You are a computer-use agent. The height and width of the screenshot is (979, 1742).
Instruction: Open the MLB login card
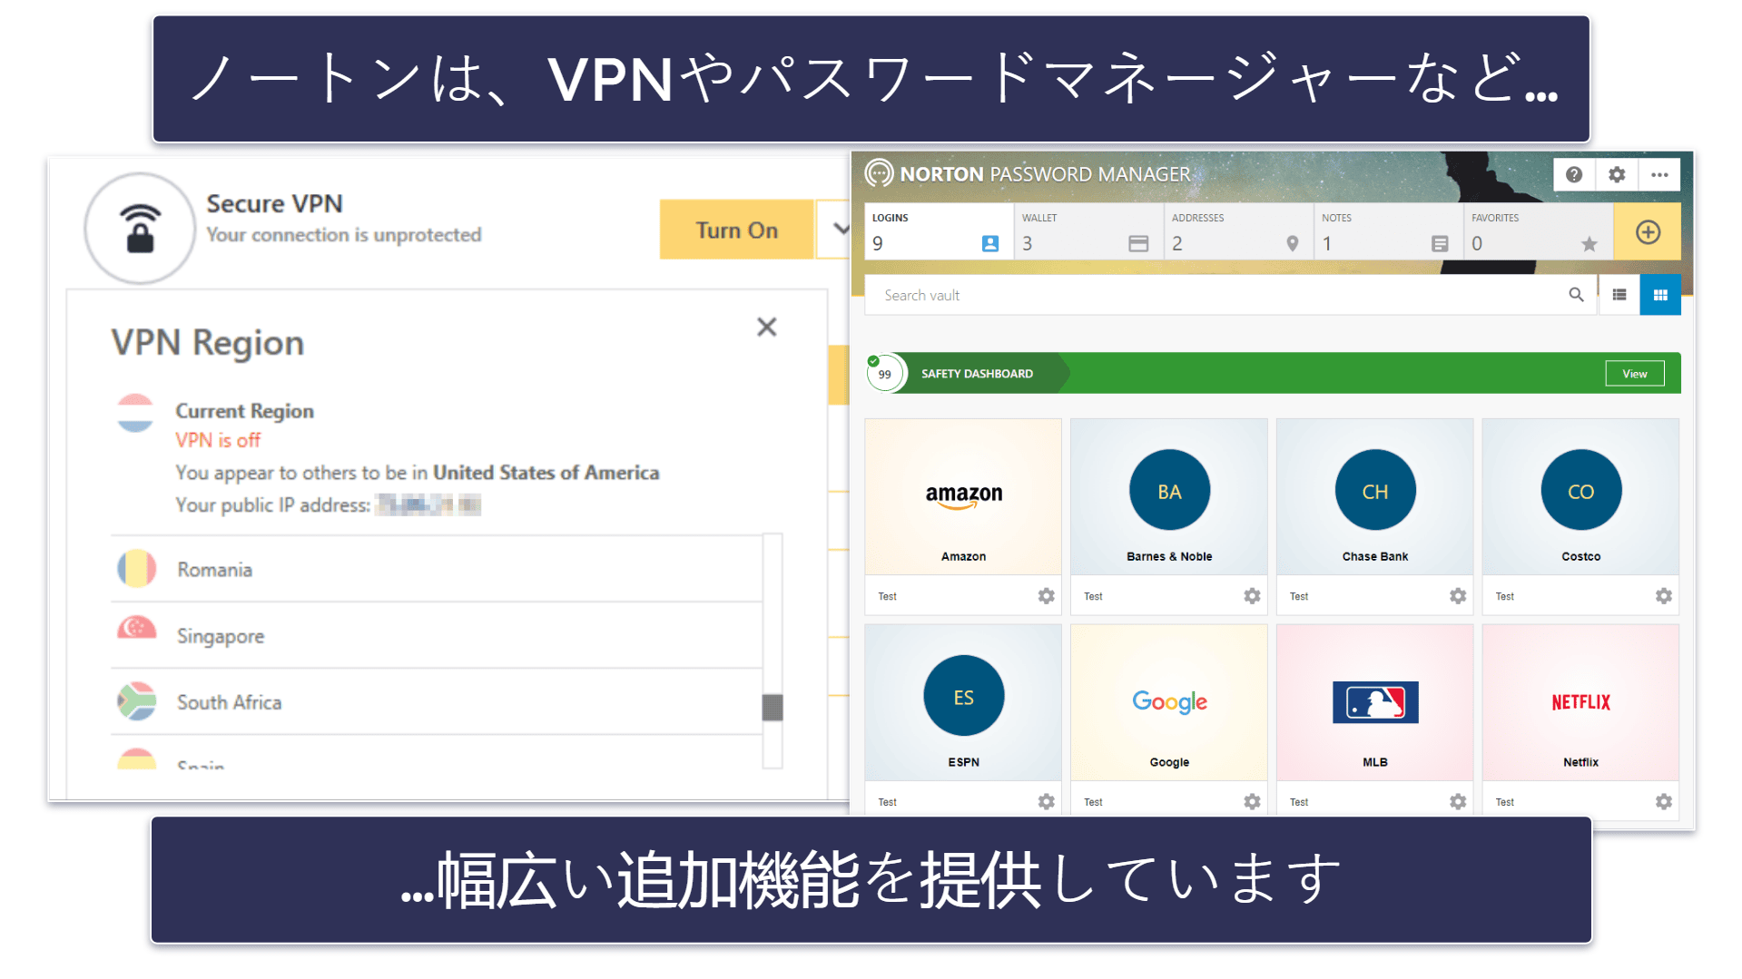1375,703
